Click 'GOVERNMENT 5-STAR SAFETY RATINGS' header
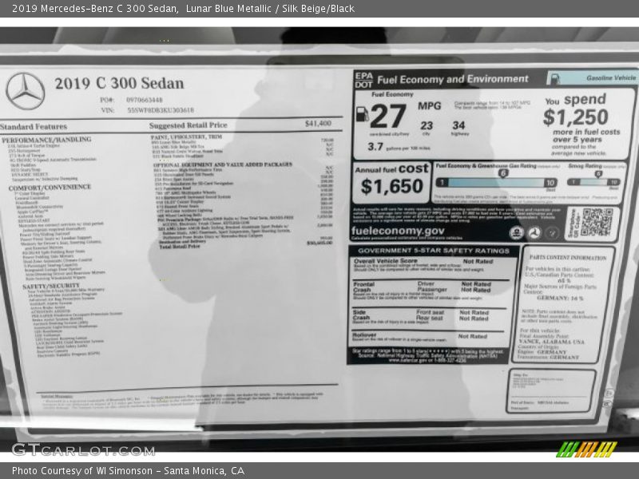This screenshot has width=639, height=479. coord(434,251)
